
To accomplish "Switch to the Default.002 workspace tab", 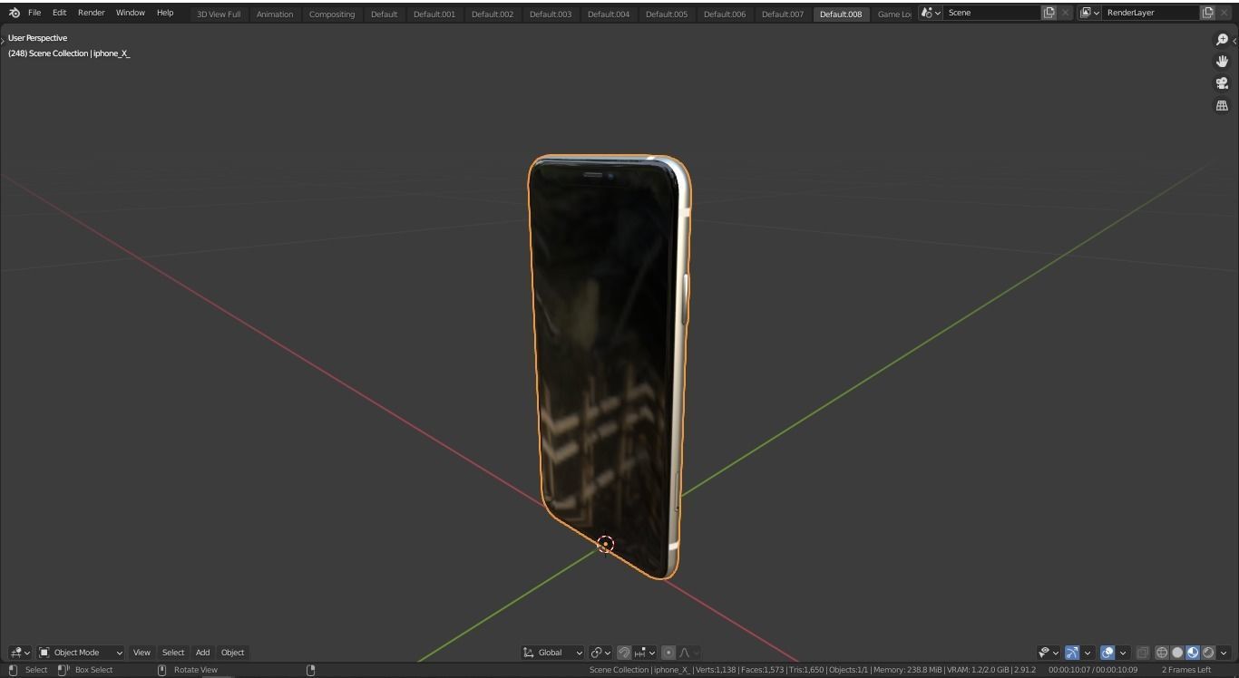I will 493,14.
